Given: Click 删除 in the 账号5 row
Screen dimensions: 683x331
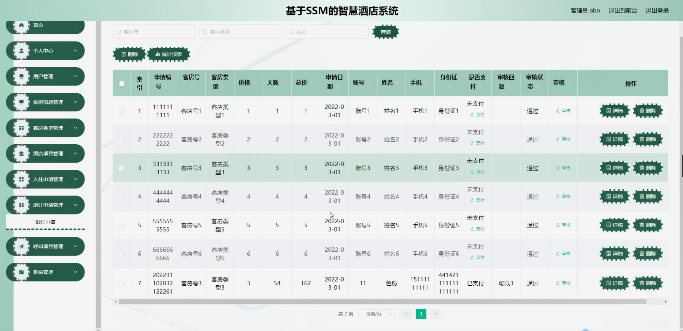Looking at the screenshot, I should coord(648,225).
